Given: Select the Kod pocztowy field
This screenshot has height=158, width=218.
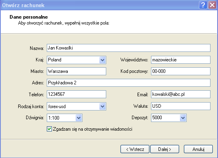Looking at the screenshot, I should coord(181,71).
